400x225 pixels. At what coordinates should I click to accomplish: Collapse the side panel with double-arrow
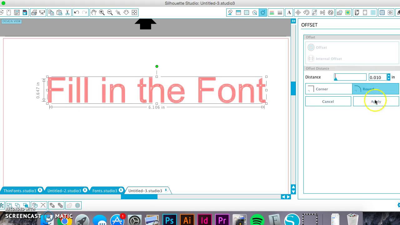tap(293, 21)
